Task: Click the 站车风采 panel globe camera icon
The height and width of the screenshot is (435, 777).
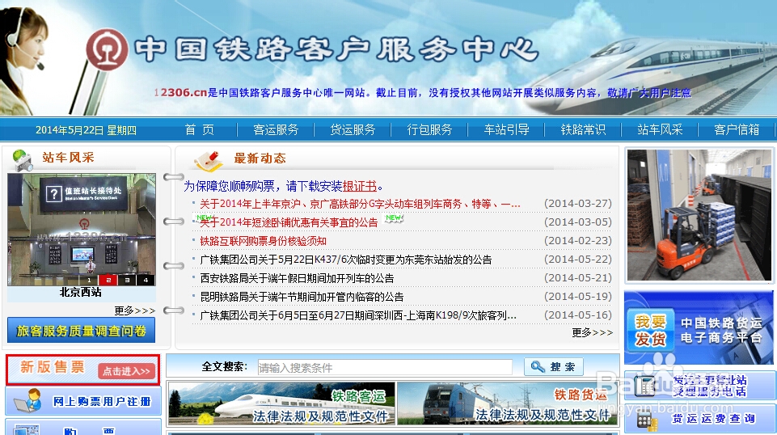Action: [x=23, y=160]
